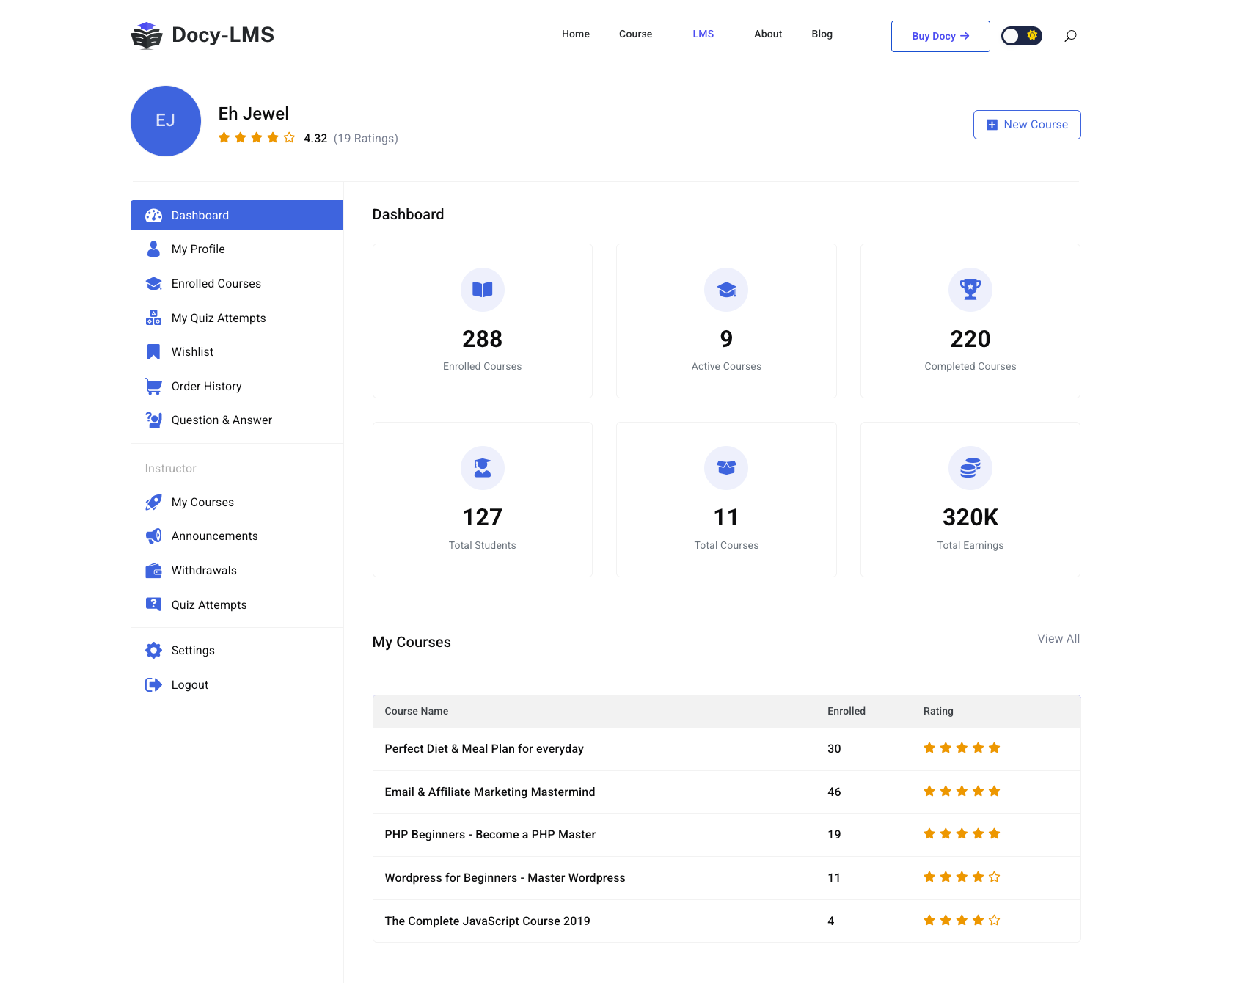Screen dimensions: 1247x983
Task: Click the Question & Answer icon
Action: (153, 420)
